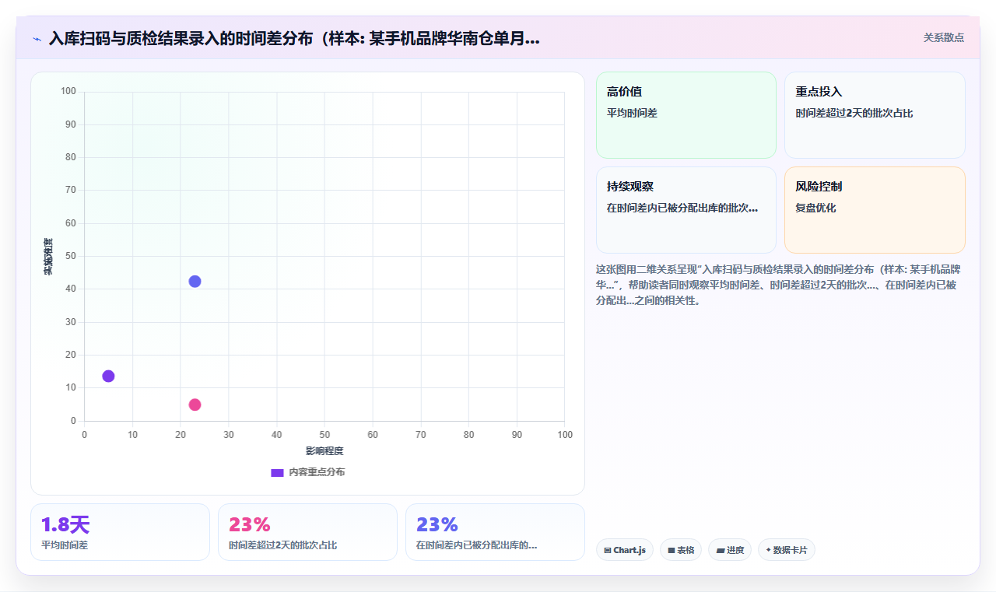
Task: Click the 进度 tag
Action: click(x=730, y=550)
